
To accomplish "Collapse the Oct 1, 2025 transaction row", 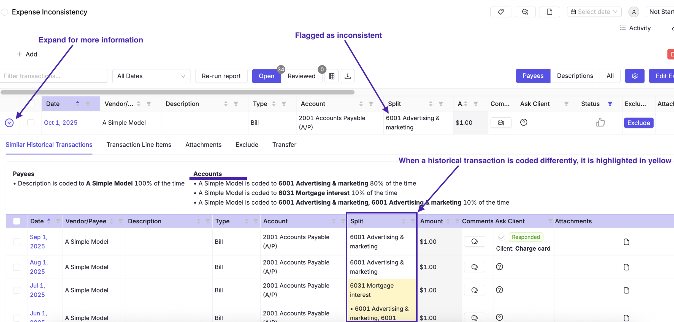I will tap(9, 123).
